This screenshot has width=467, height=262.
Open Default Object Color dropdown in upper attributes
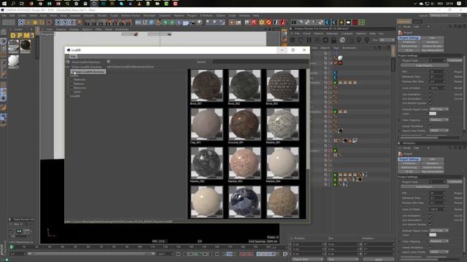[439, 109]
